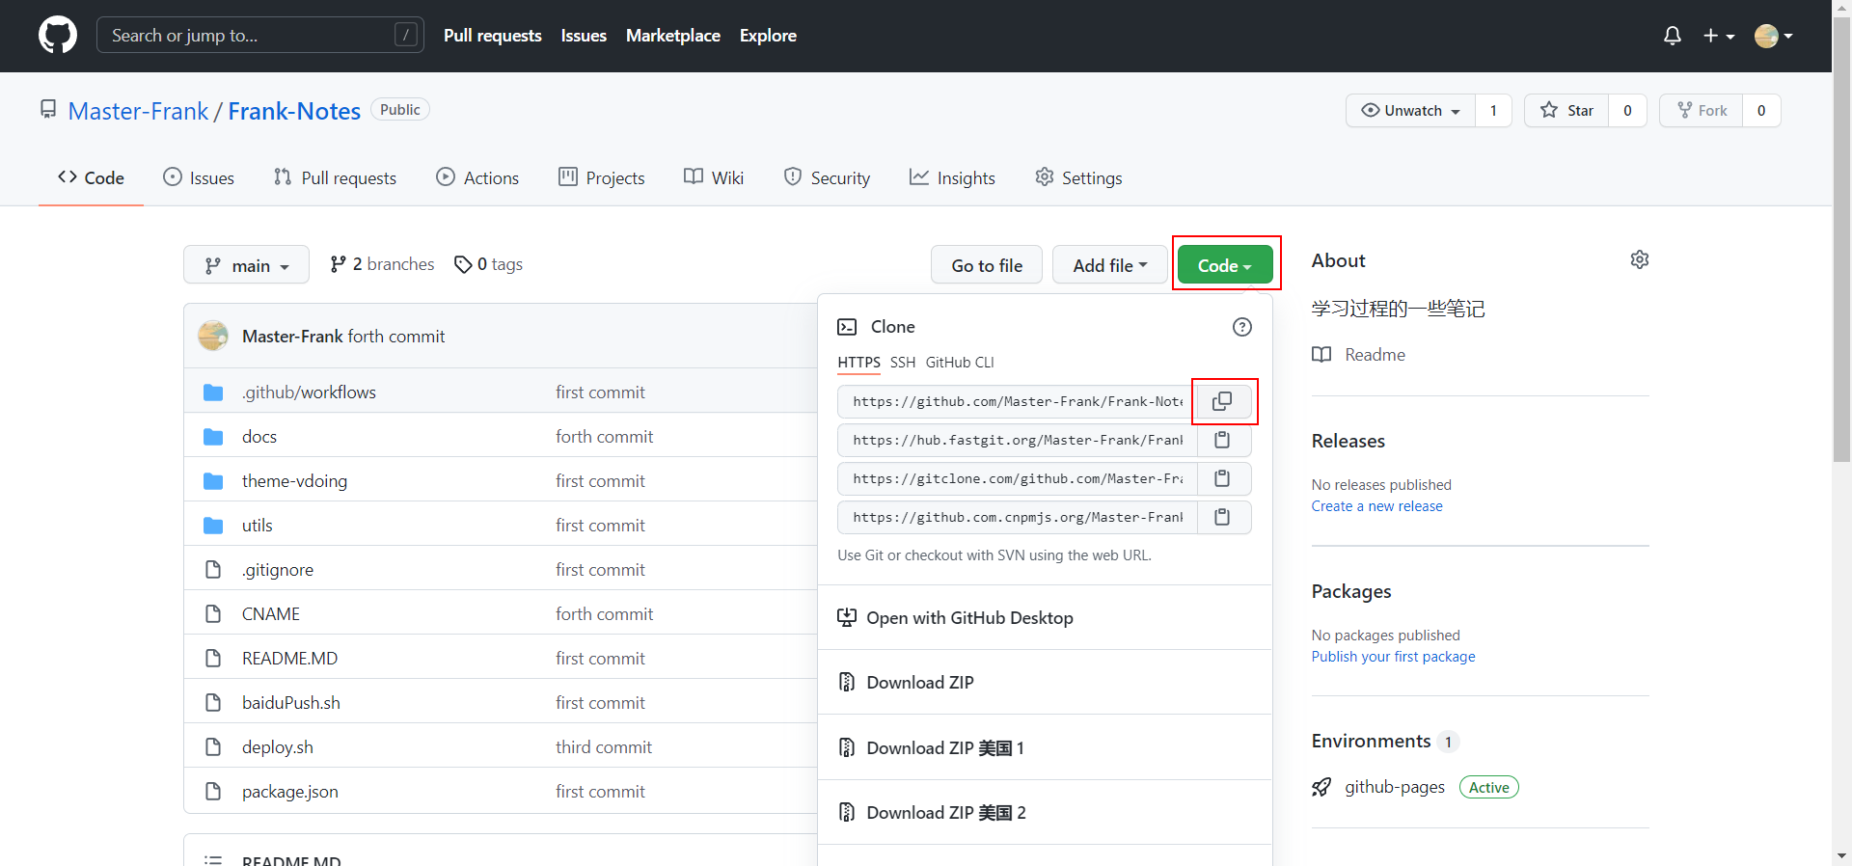Click the tag icon beside 0 tags
This screenshot has width=1852, height=866.
pos(463,264)
